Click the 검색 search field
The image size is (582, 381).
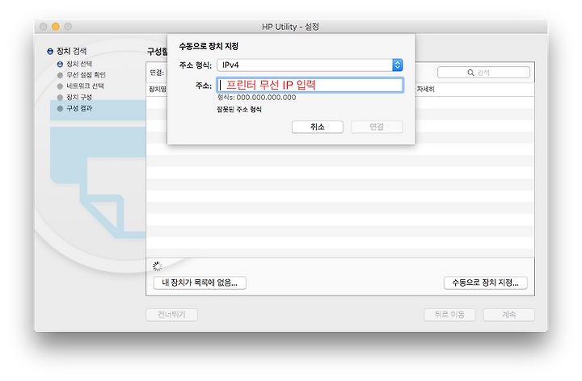pos(483,73)
